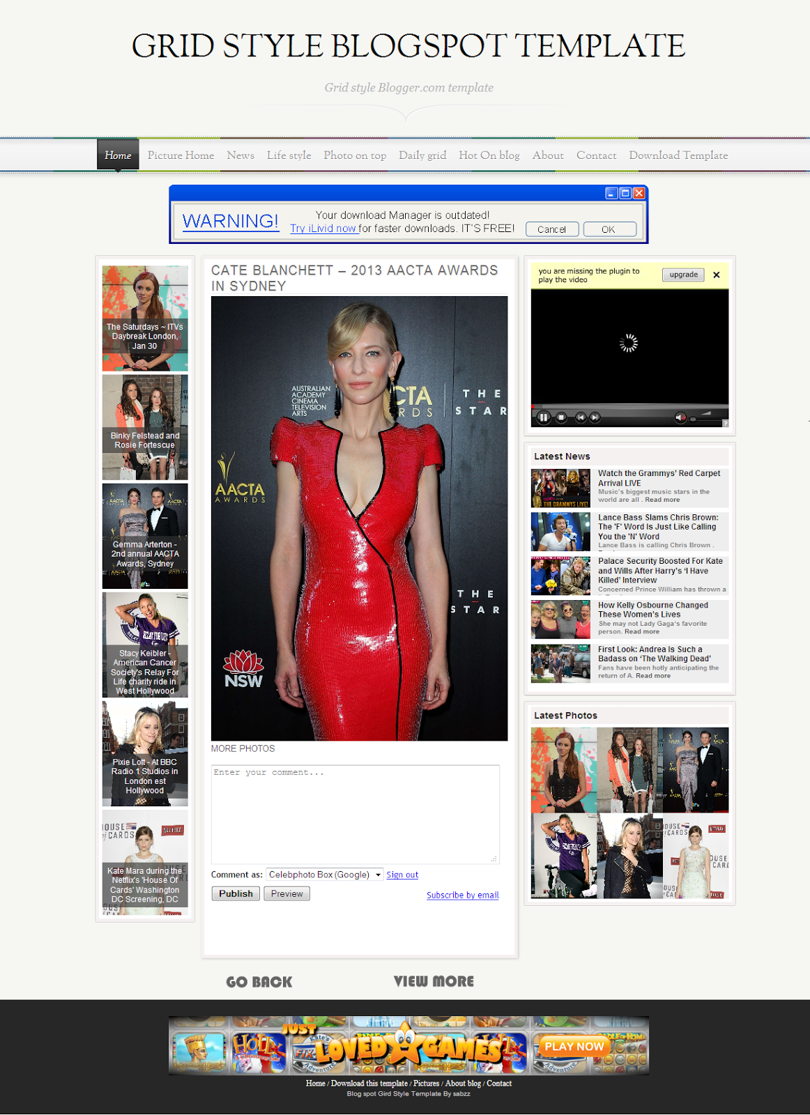Click the footer Home link
Screen dimensions: 810x1115
coord(315,1083)
